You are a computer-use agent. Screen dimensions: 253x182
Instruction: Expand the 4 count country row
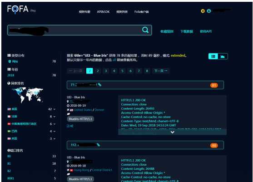click(55, 131)
